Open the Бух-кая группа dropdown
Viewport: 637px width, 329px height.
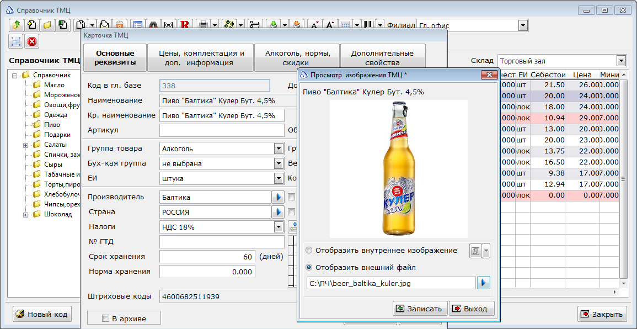279,163
